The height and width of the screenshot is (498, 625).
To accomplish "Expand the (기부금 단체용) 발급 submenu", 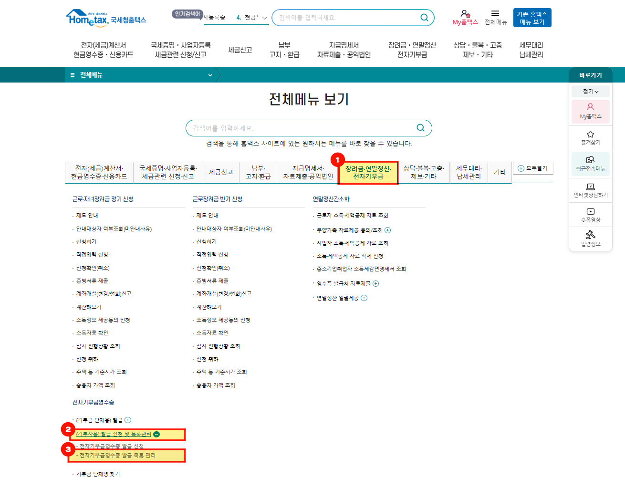I will click(x=128, y=420).
